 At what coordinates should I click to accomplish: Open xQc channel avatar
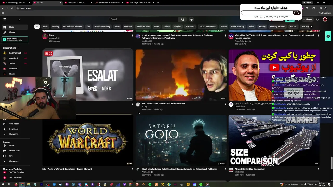138,104
